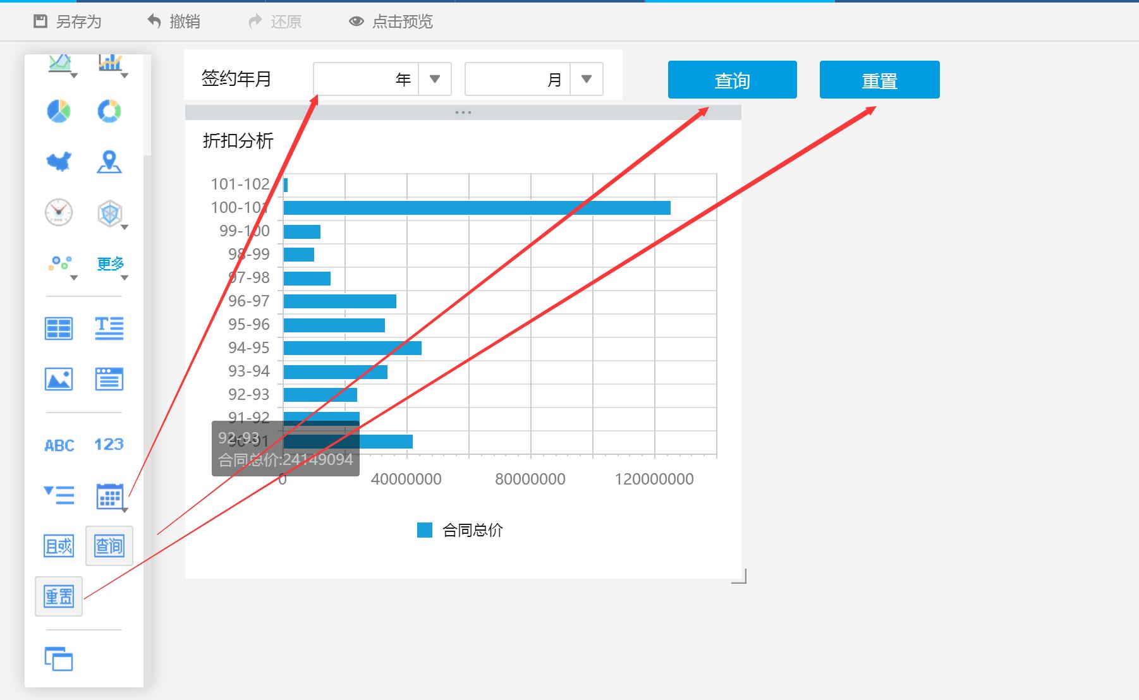Select the donut chart component icon
Viewport: 1139px width, 700px height.
coord(109,111)
